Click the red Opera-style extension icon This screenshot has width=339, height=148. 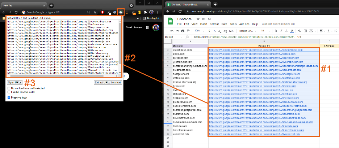pos(102,12)
